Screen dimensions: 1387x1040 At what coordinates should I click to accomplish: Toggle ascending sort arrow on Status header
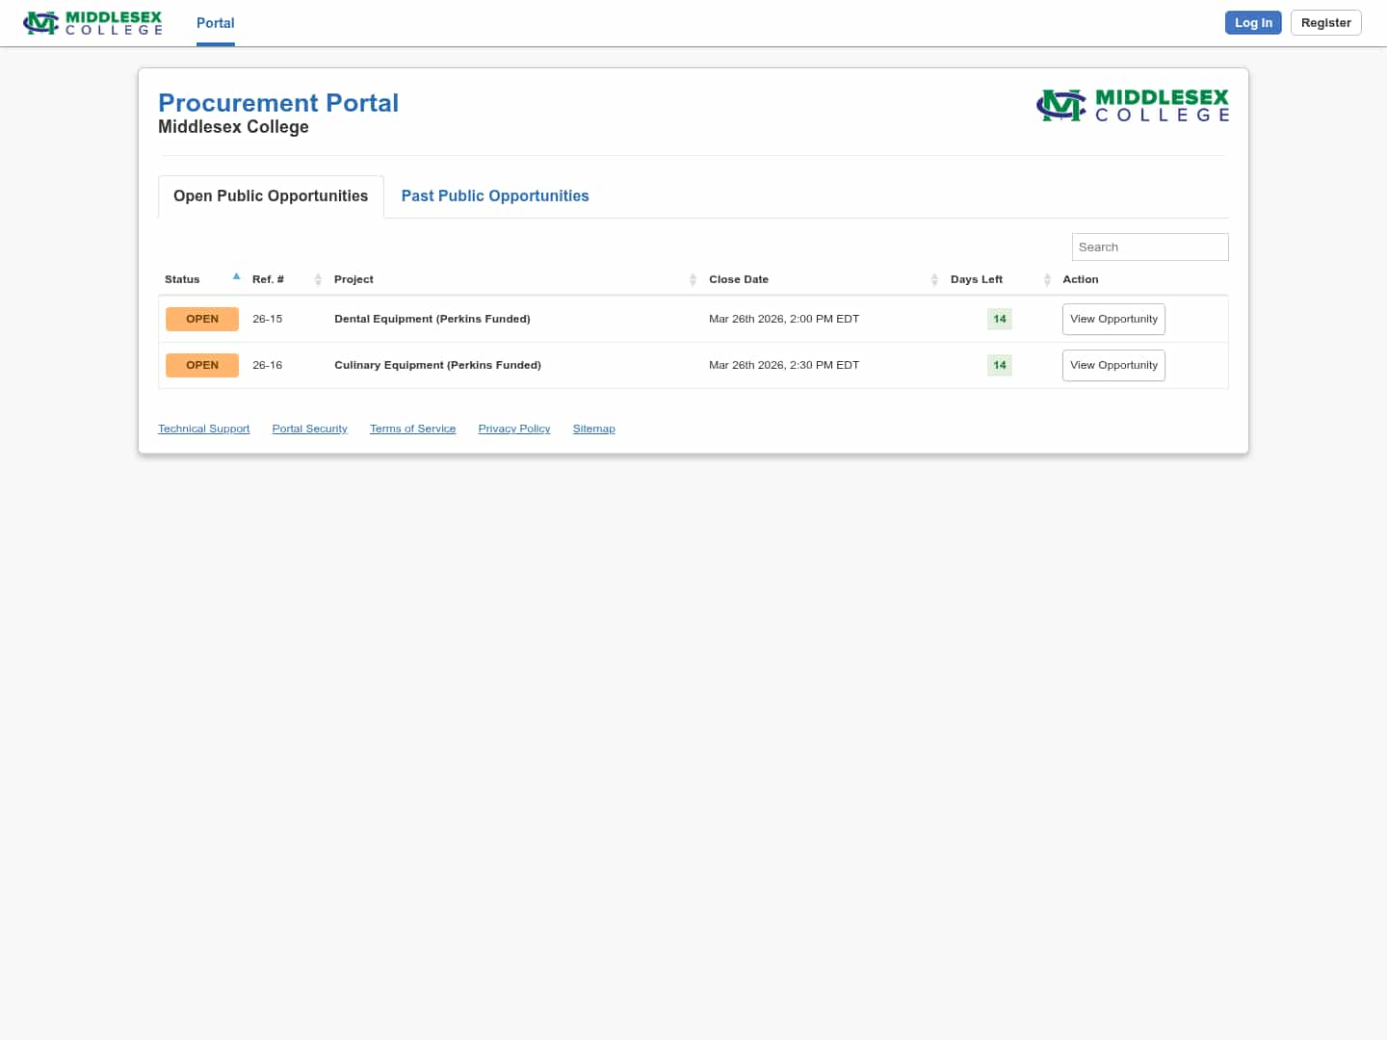coord(236,276)
